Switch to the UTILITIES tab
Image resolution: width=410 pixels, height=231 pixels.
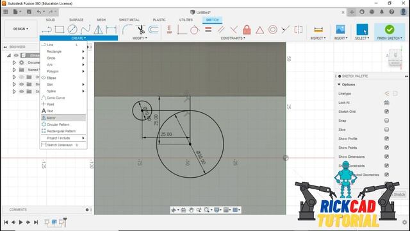[x=186, y=20]
